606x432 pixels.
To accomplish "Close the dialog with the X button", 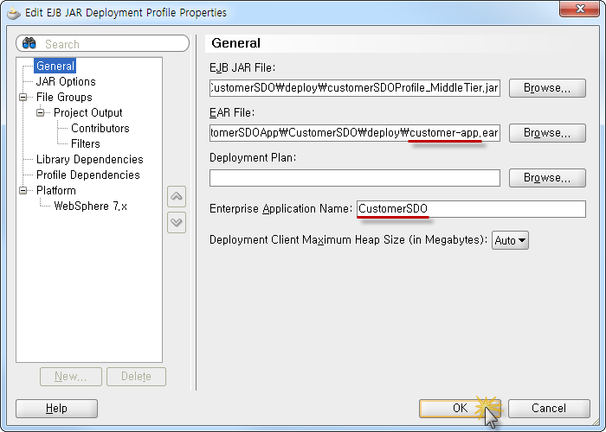I will coord(579,9).
